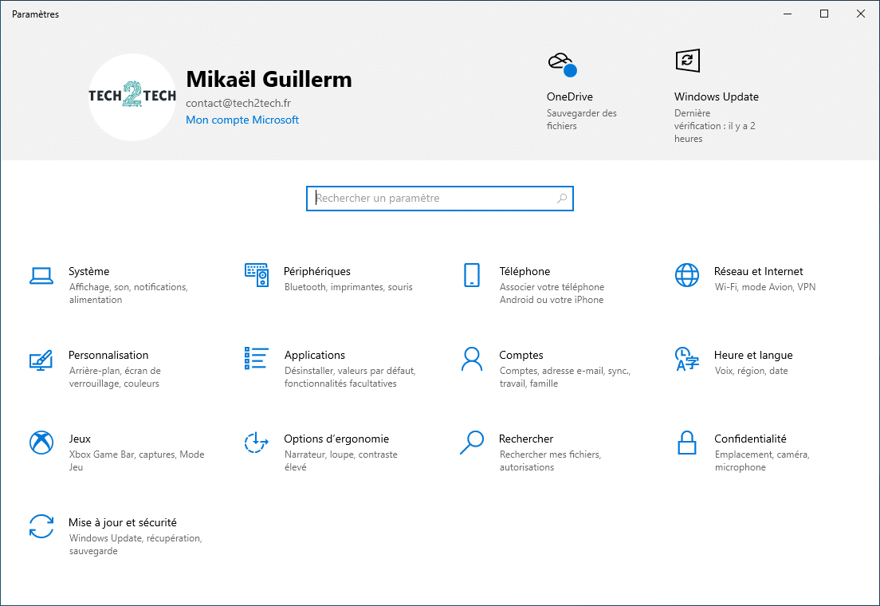Click 'Bluetooth, imprimantes, souris' description
This screenshot has height=606, width=880.
[x=348, y=287]
